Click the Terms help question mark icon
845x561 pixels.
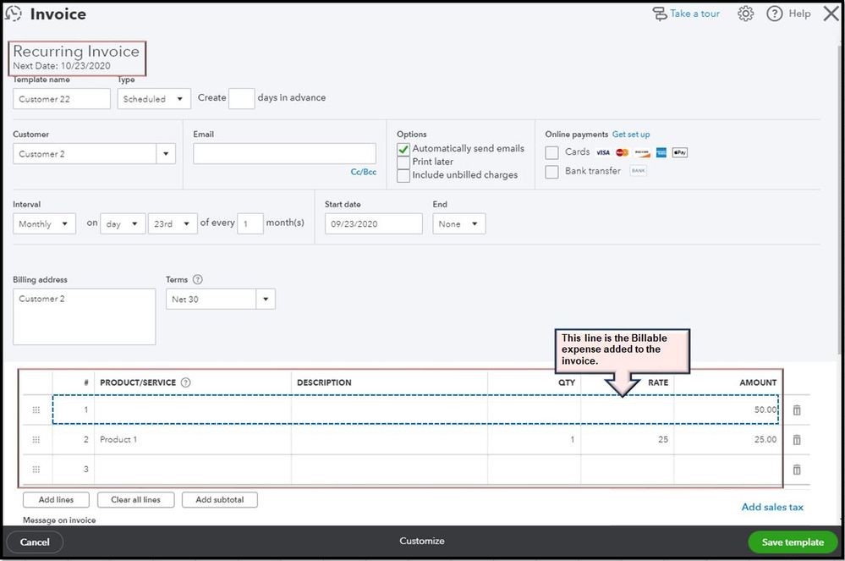[x=197, y=279]
